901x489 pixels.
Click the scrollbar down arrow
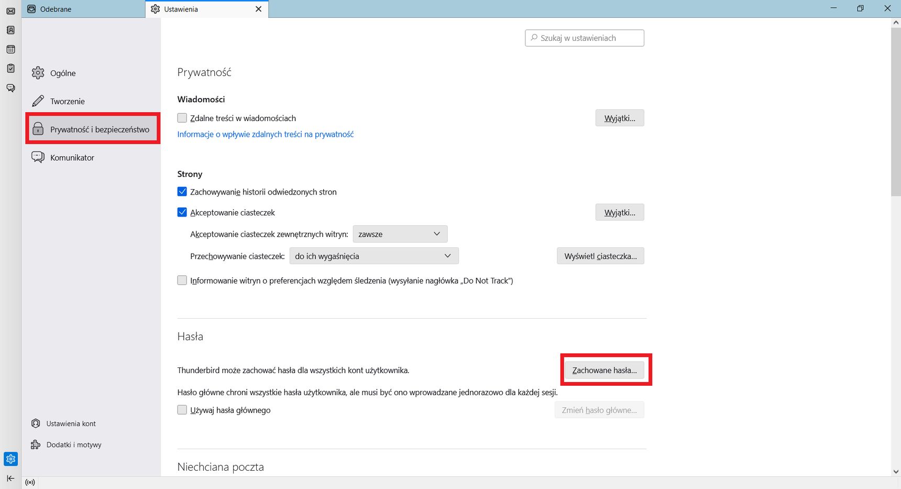[896, 472]
